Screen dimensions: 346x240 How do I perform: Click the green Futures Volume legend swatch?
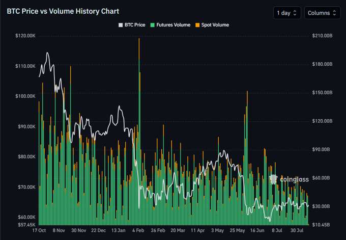point(153,25)
